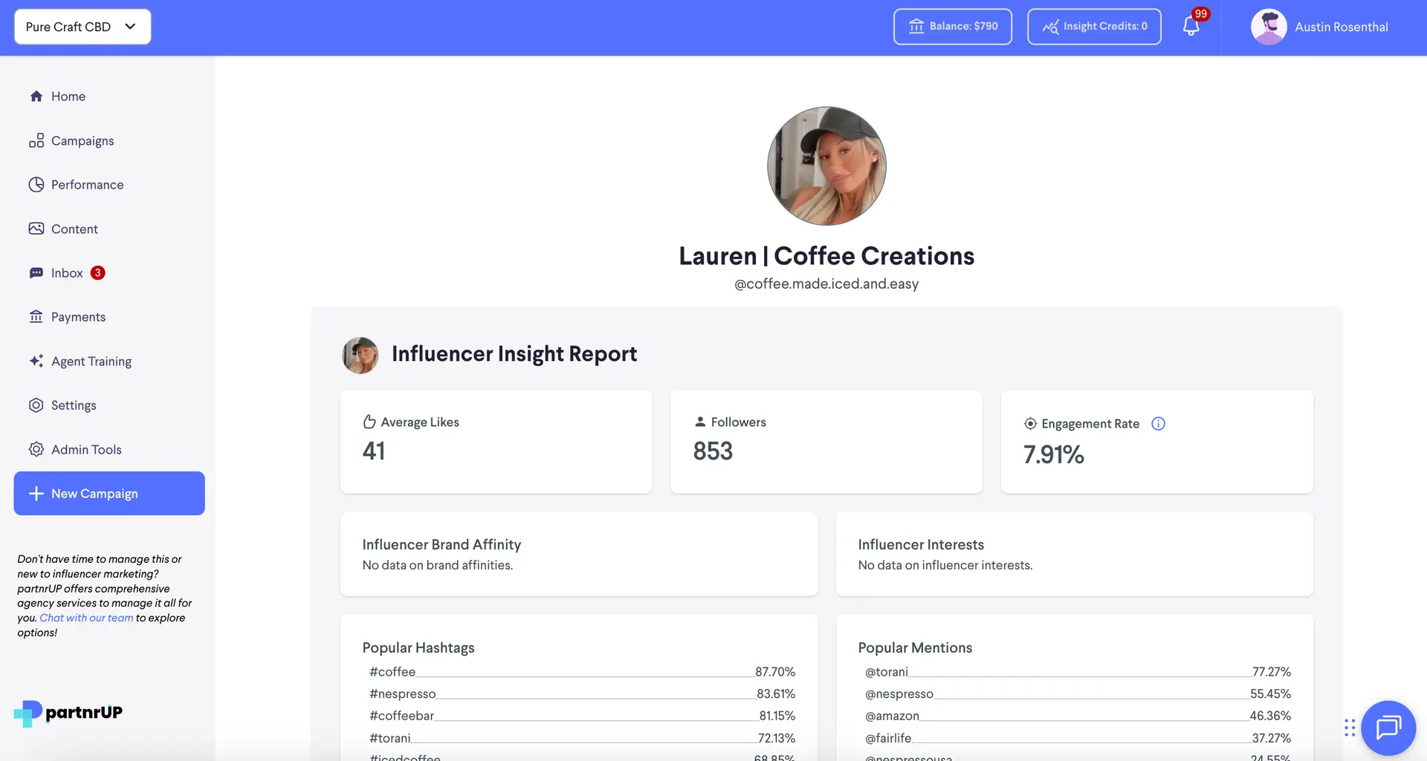The height and width of the screenshot is (761, 1427).
Task: View the Content section icon
Action: [36, 228]
